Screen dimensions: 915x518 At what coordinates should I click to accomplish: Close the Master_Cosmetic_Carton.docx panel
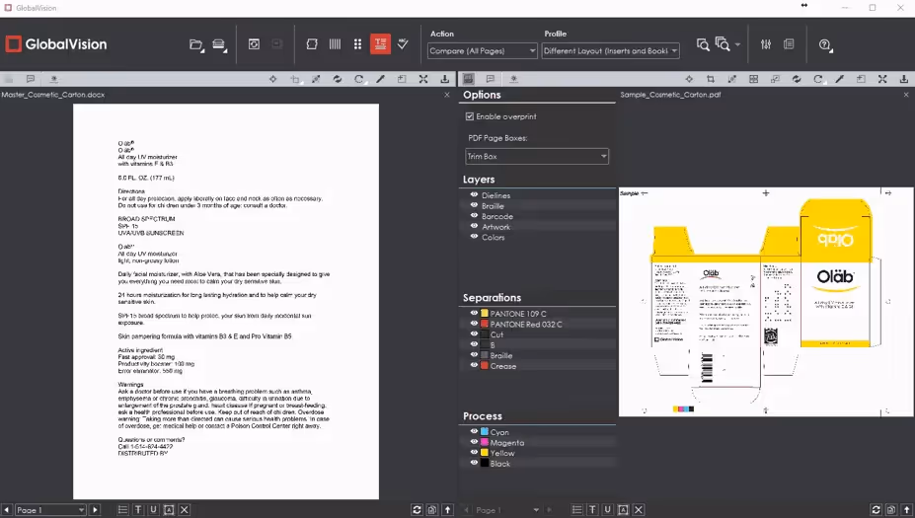click(447, 95)
